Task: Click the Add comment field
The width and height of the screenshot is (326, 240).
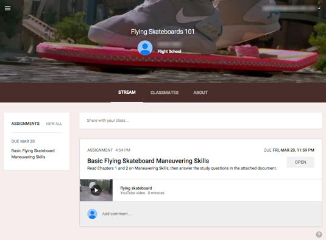Action: [117, 214]
